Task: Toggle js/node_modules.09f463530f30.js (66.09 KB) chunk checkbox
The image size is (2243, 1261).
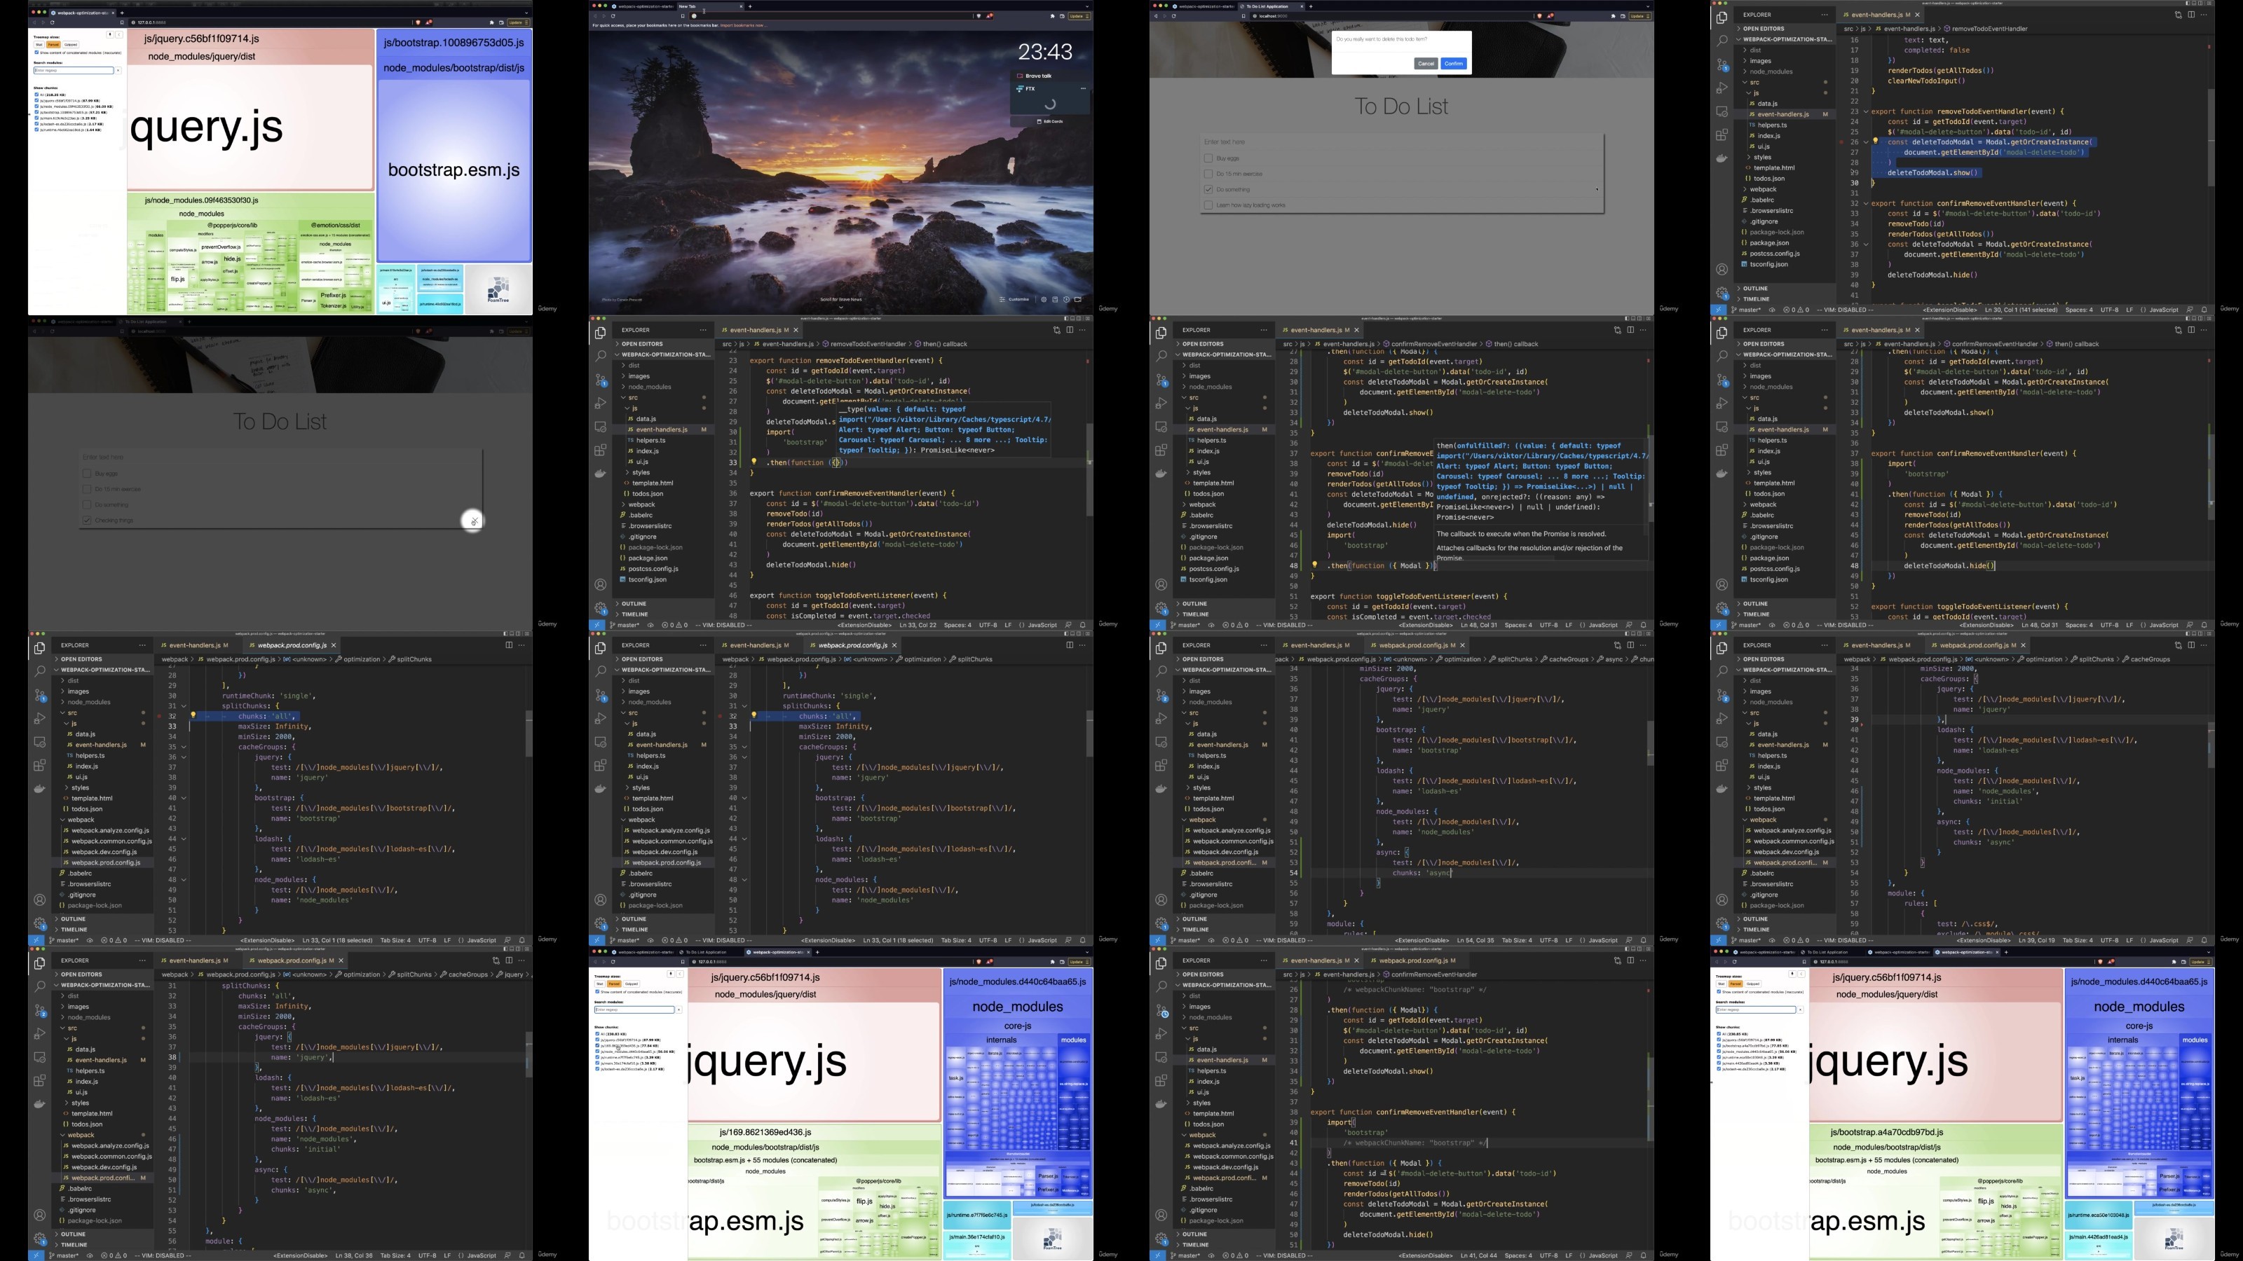Action: point(36,106)
